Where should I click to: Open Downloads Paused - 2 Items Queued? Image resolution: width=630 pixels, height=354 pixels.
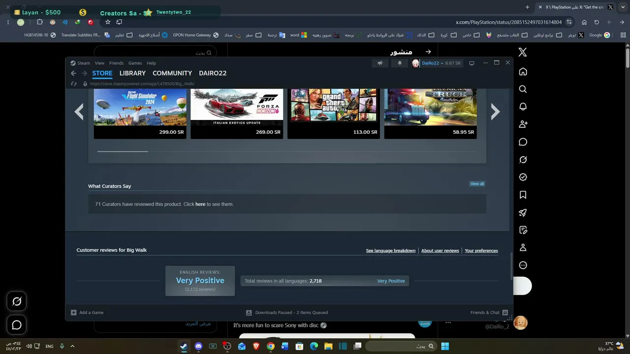coord(291,312)
